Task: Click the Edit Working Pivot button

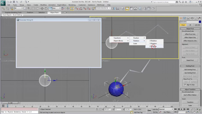Action: tap(190, 70)
